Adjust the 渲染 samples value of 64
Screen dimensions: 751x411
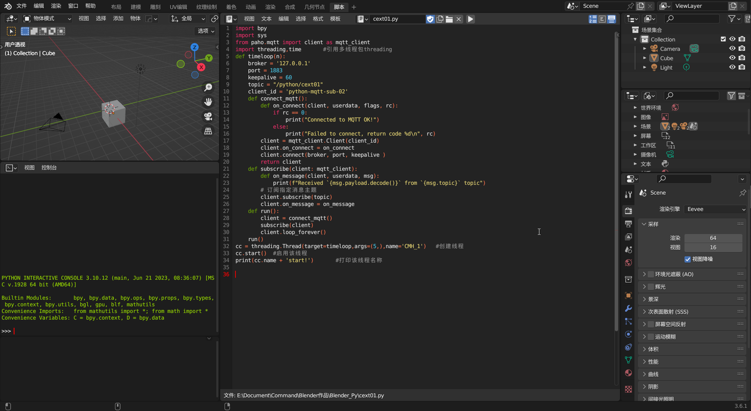tap(713, 238)
